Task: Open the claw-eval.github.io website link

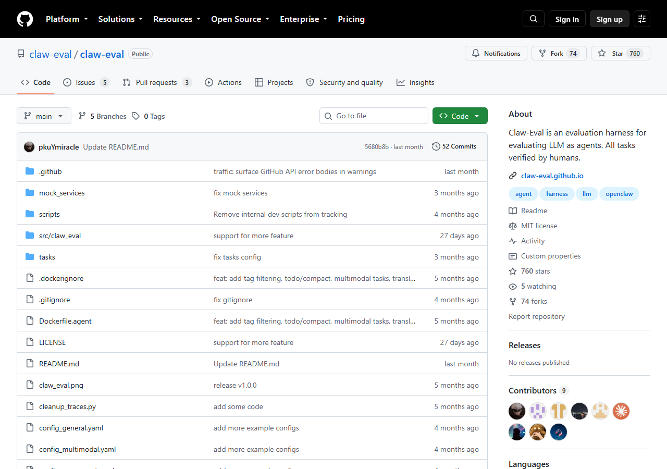Action: pyautogui.click(x=552, y=176)
